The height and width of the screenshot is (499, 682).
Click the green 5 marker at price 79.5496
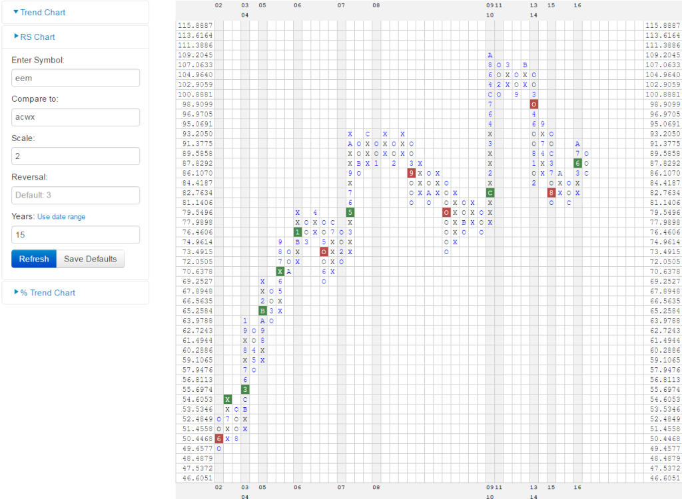click(350, 212)
